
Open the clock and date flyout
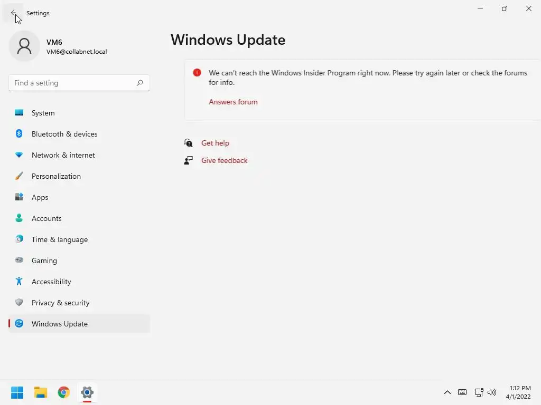click(518, 392)
